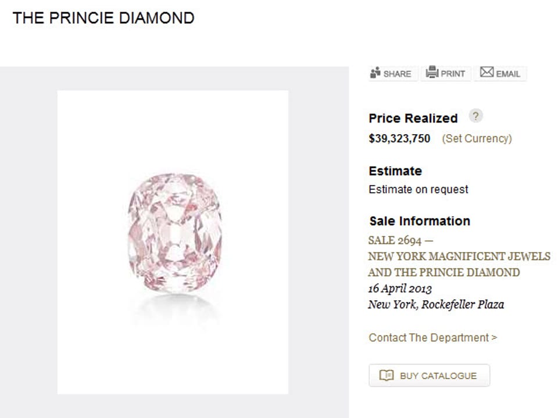
Task: Click New York, Rockefeller Plaza location text
Action: click(x=435, y=304)
